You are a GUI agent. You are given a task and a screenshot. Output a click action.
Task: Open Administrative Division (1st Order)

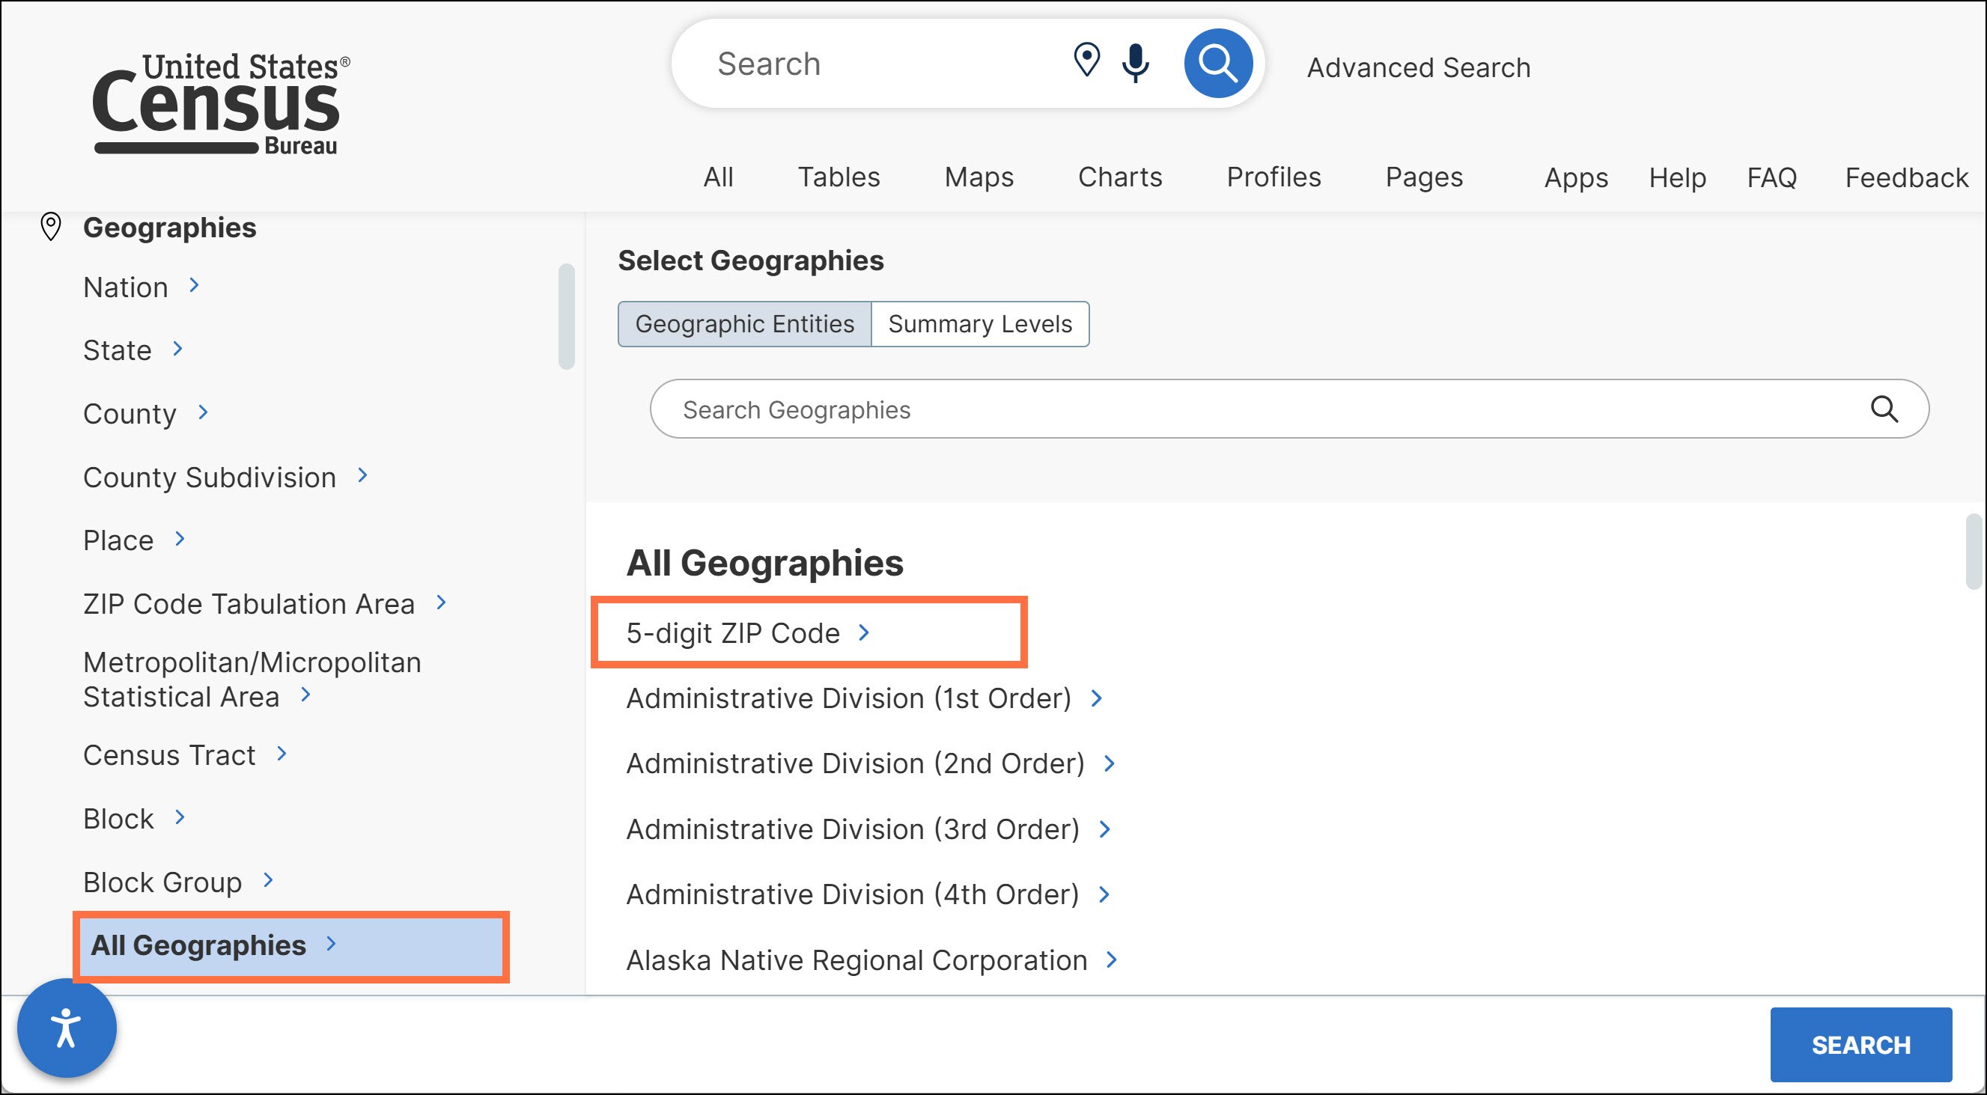[x=865, y=698]
